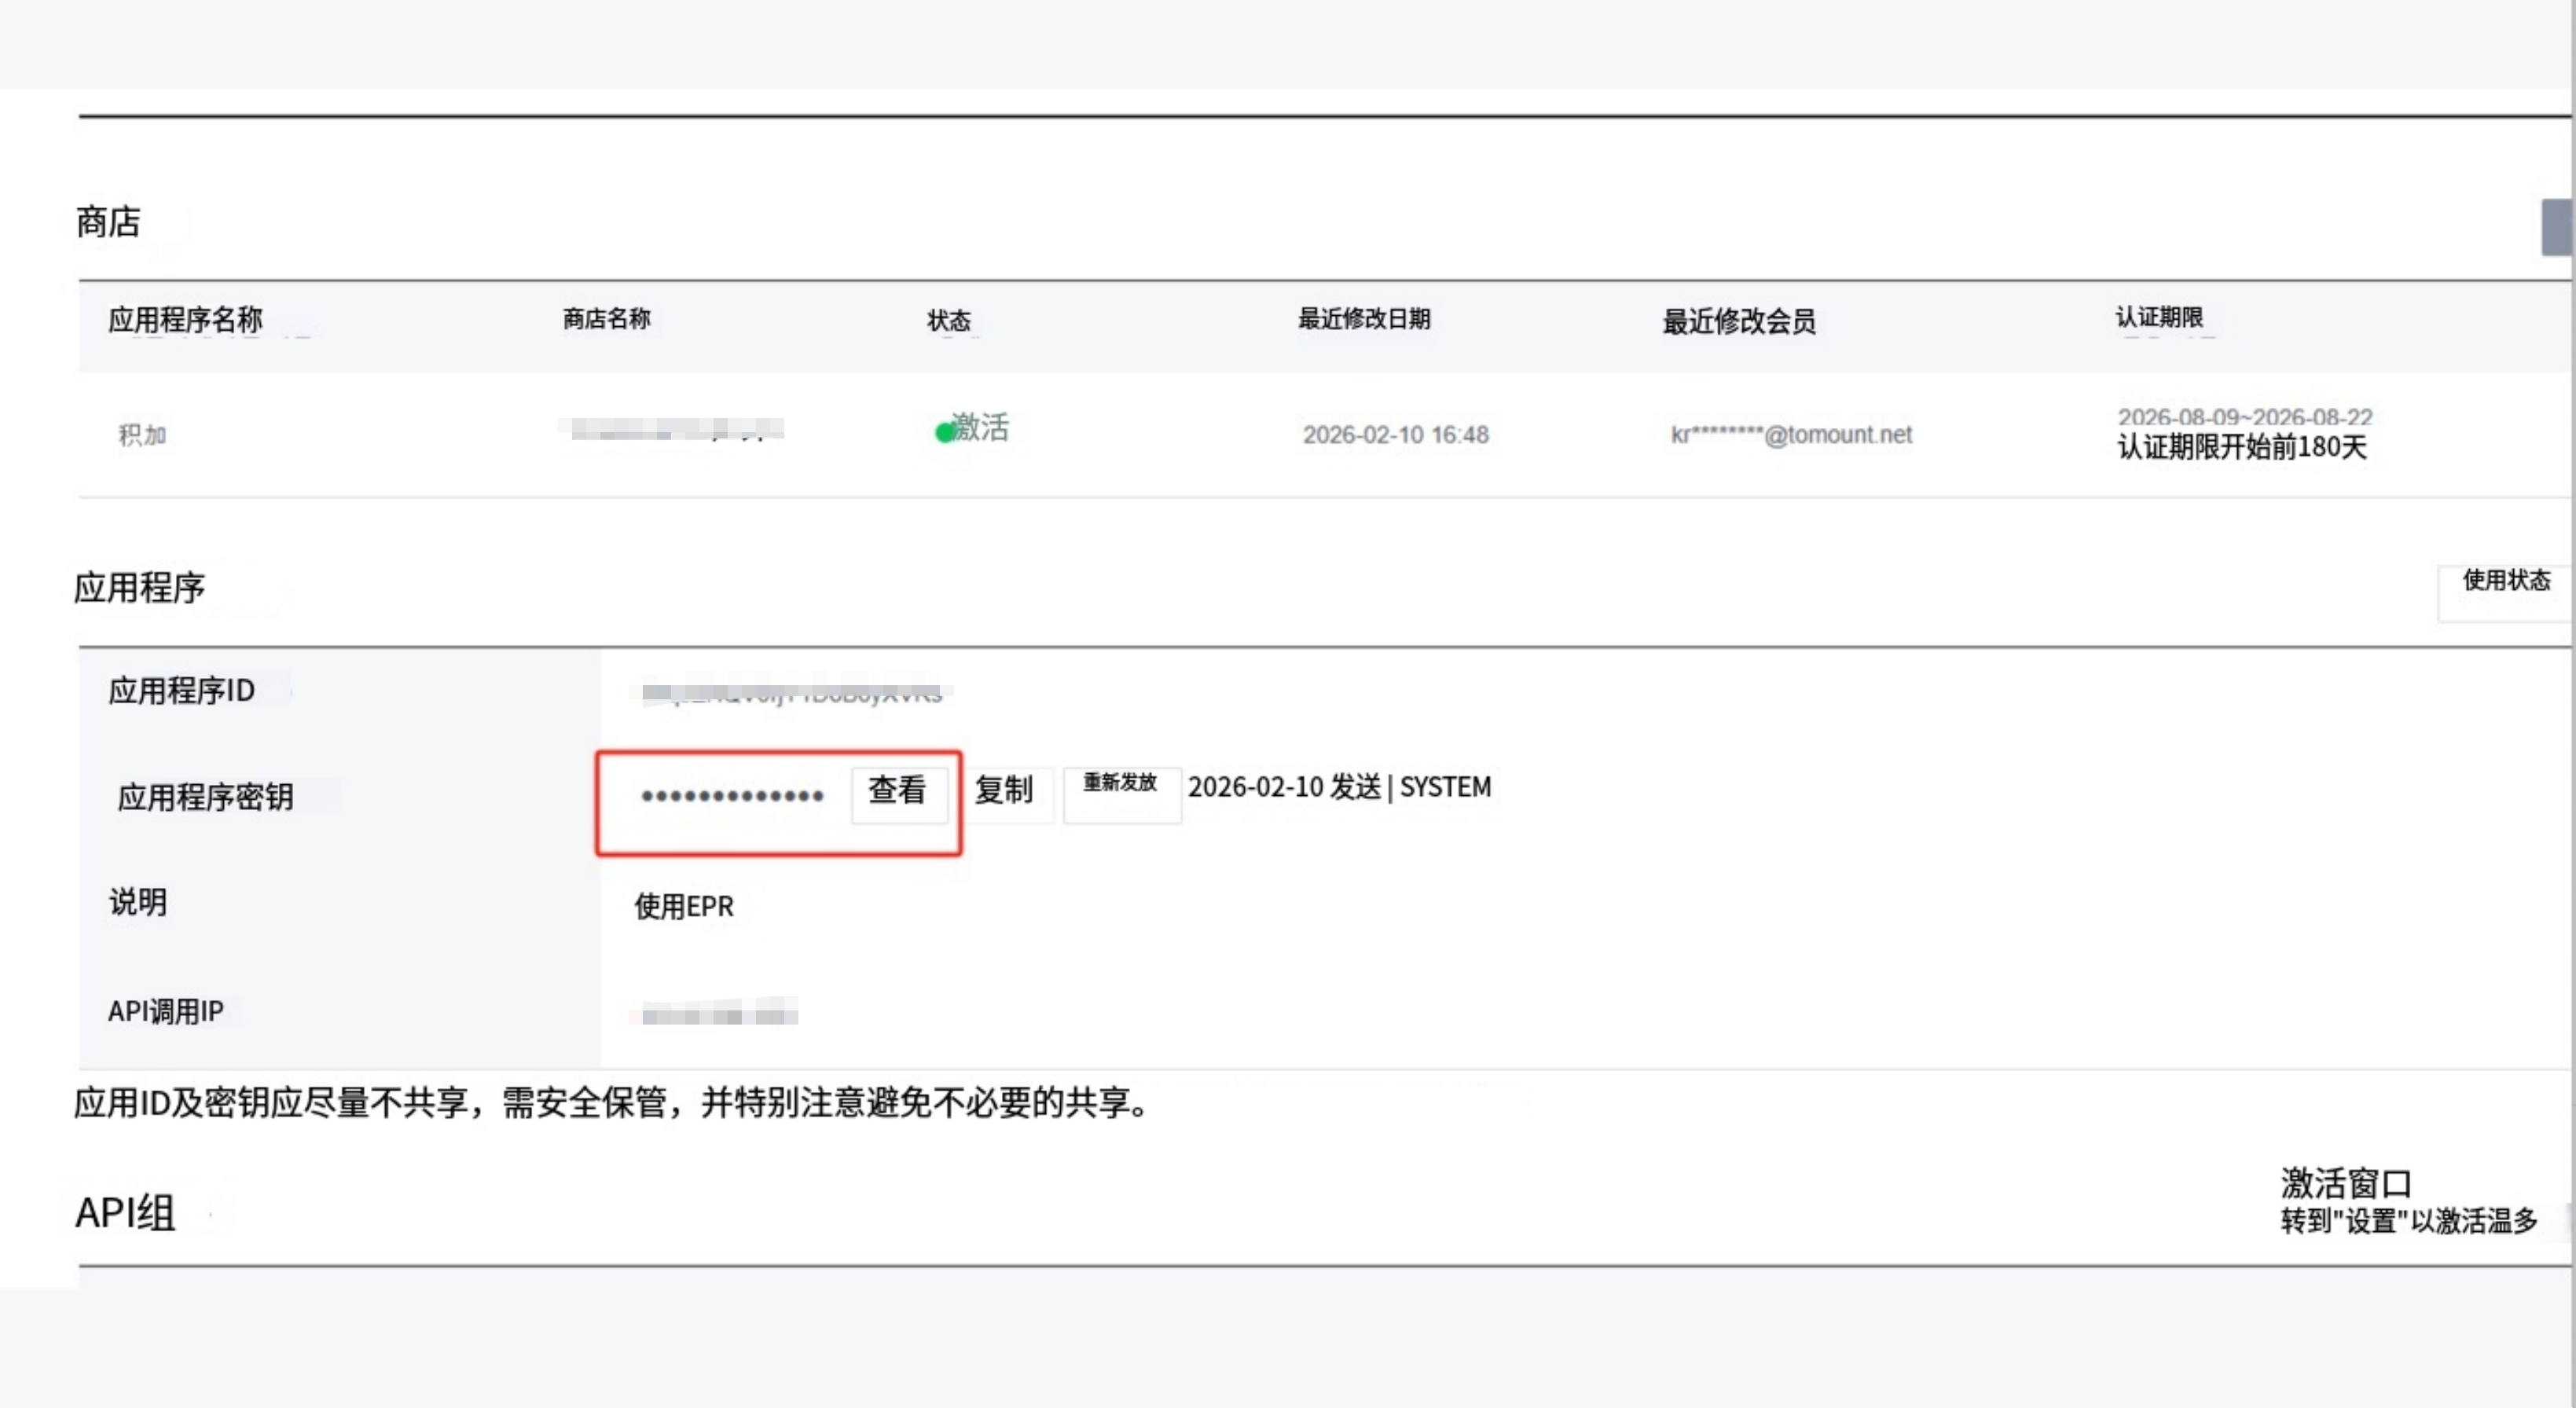The height and width of the screenshot is (1408, 2576).
Task: Open the 使用状态 button at right
Action: [x=2504, y=590]
